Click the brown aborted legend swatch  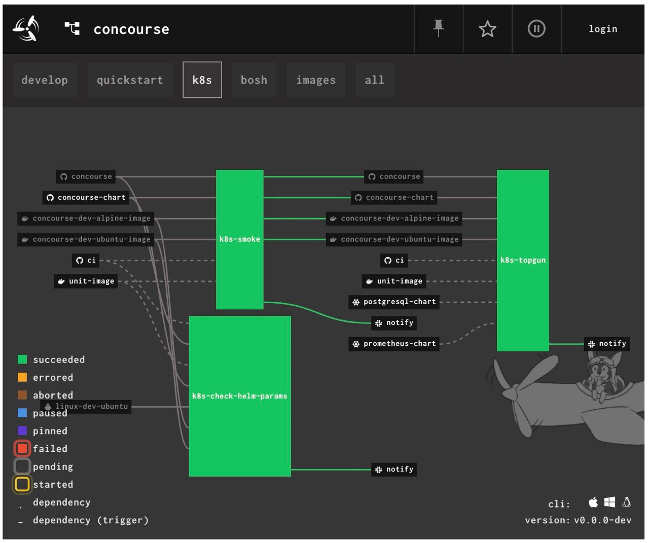(22, 395)
